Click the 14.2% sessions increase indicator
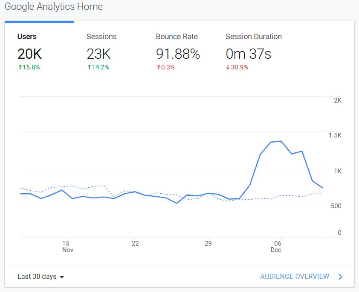 (x=98, y=67)
